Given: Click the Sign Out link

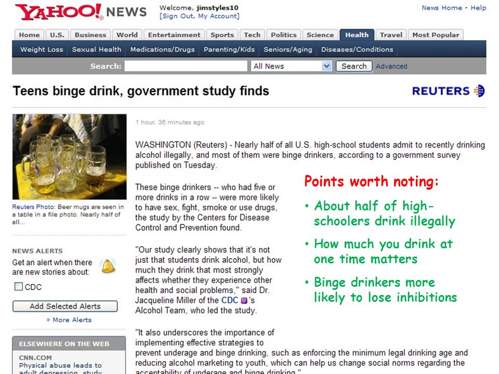Looking at the screenshot, I should coord(178,16).
